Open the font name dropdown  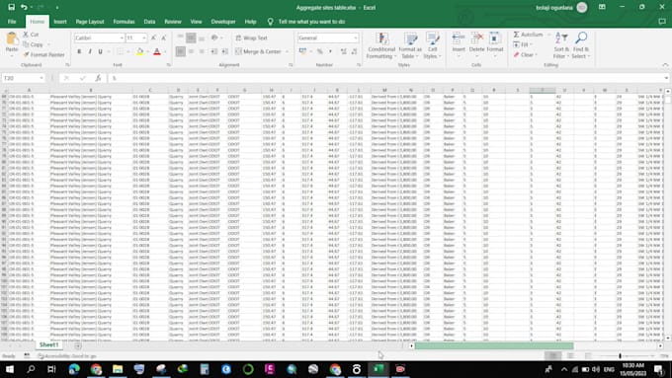122,38
